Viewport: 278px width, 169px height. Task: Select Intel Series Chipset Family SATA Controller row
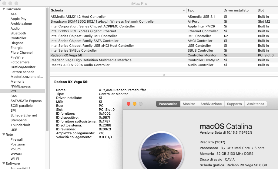coord(164,41)
